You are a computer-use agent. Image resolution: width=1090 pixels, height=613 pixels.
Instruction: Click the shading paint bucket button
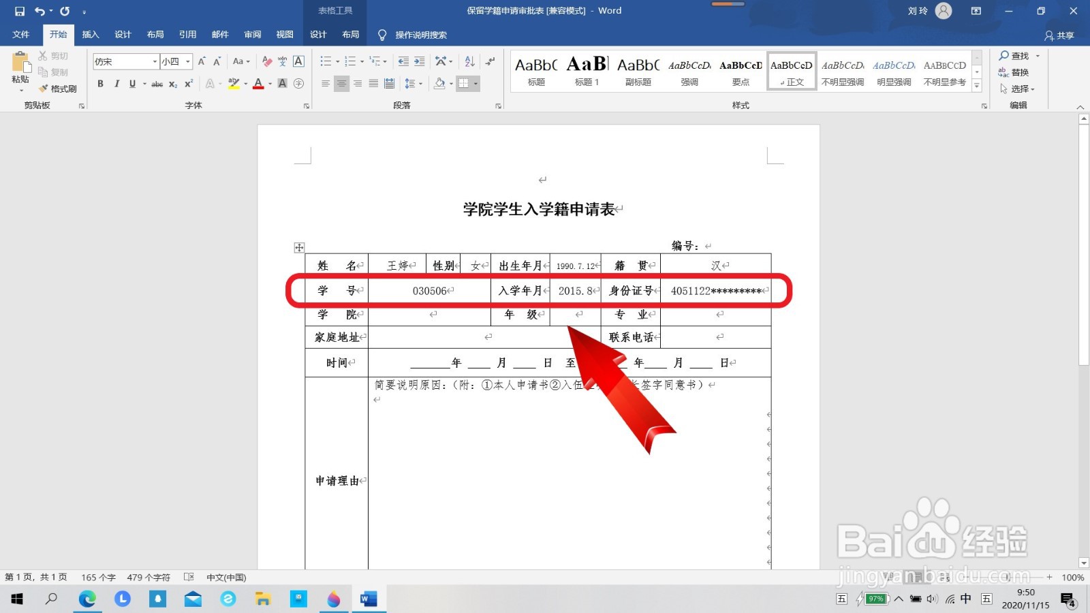(x=439, y=84)
